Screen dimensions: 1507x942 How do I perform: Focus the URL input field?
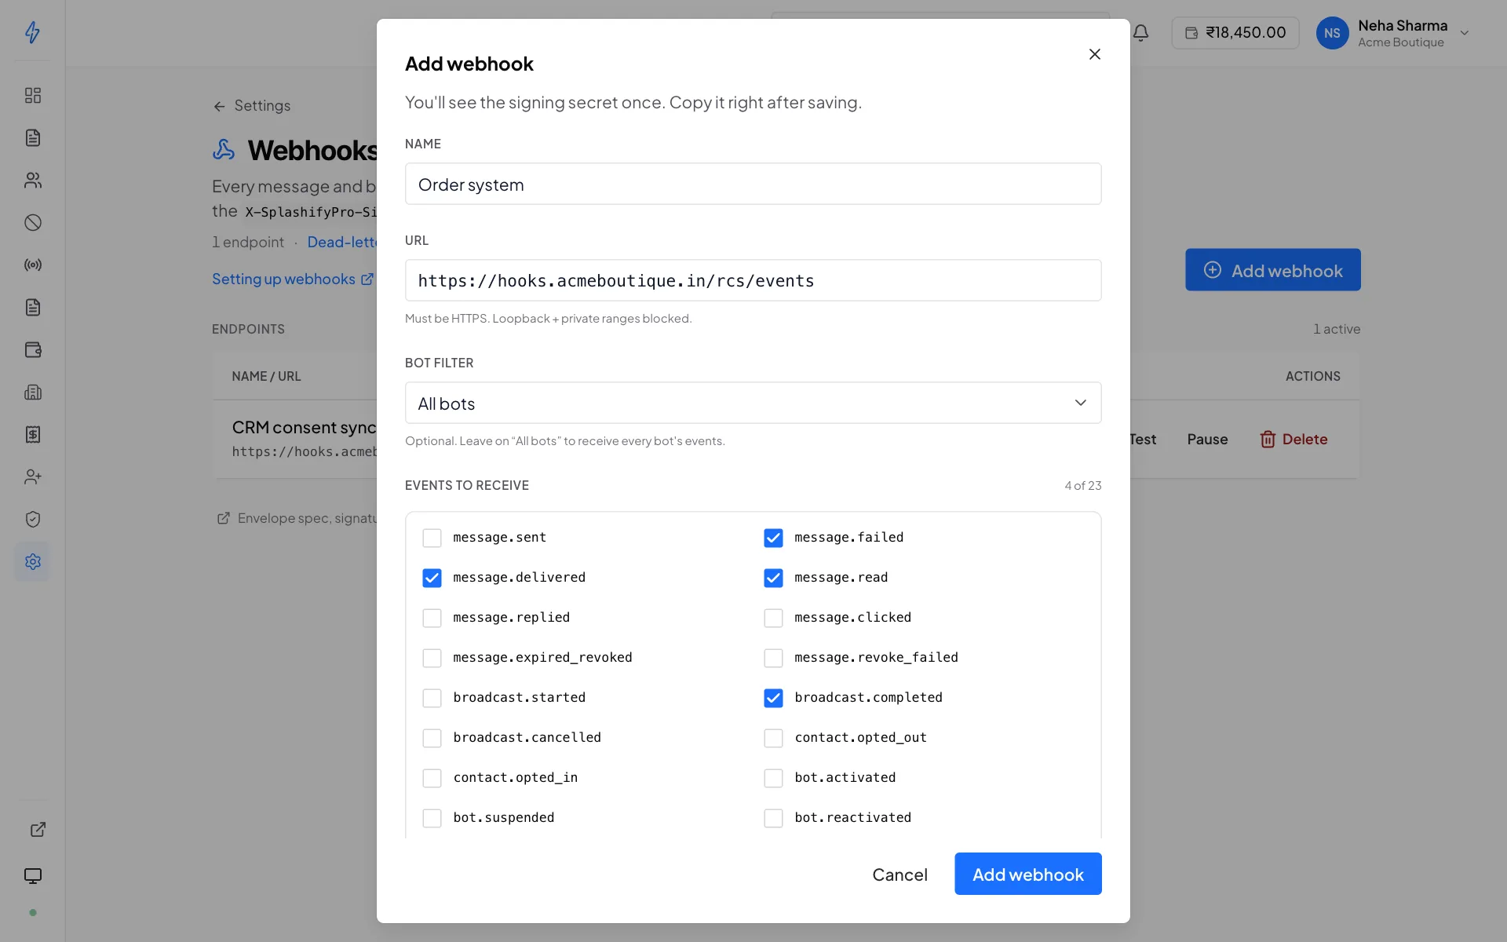753,280
